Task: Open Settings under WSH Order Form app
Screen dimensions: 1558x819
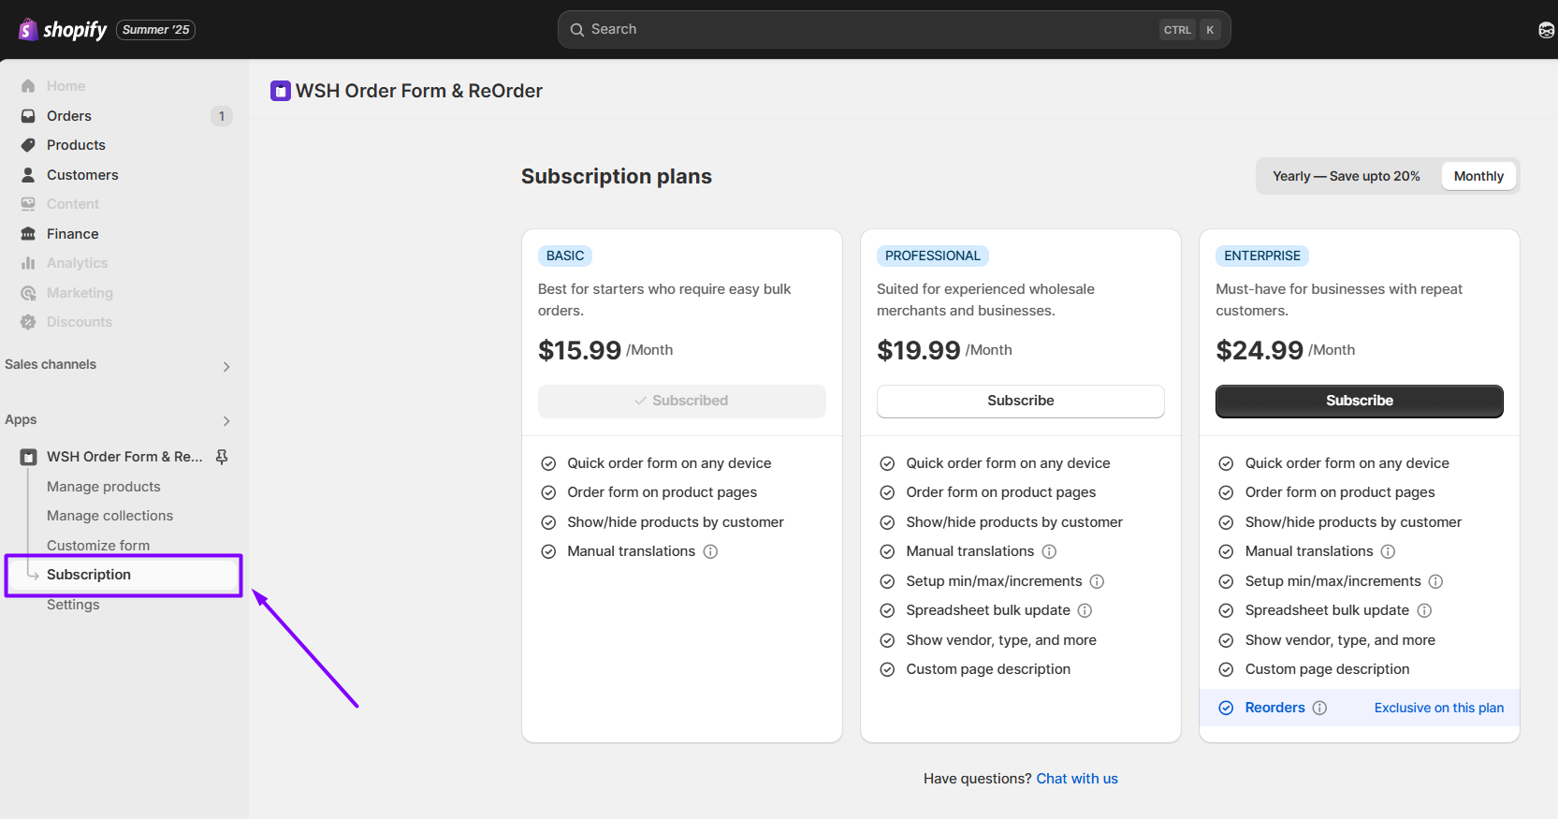Action: (x=73, y=605)
